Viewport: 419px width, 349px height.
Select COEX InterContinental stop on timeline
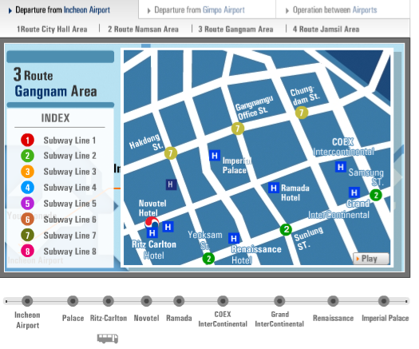tap(223, 301)
